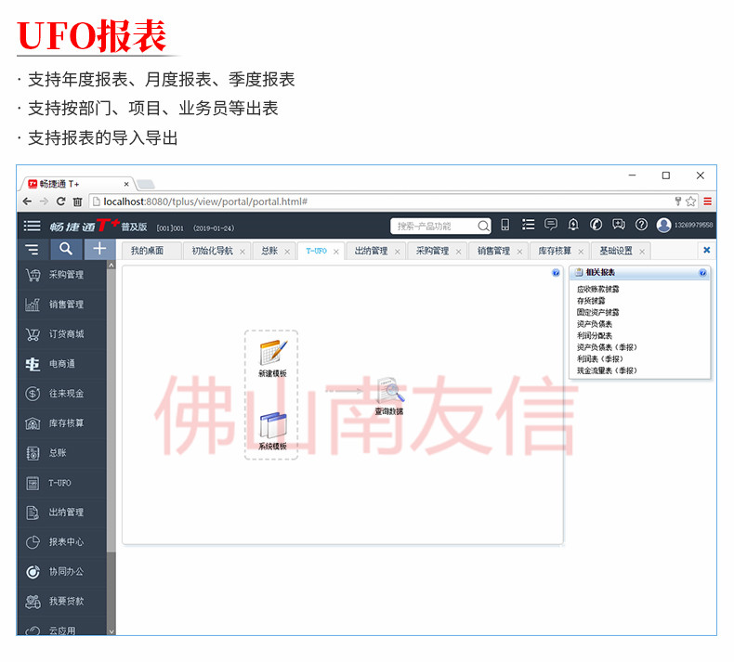Open 出纳管理 in the sidebar

[x=62, y=513]
